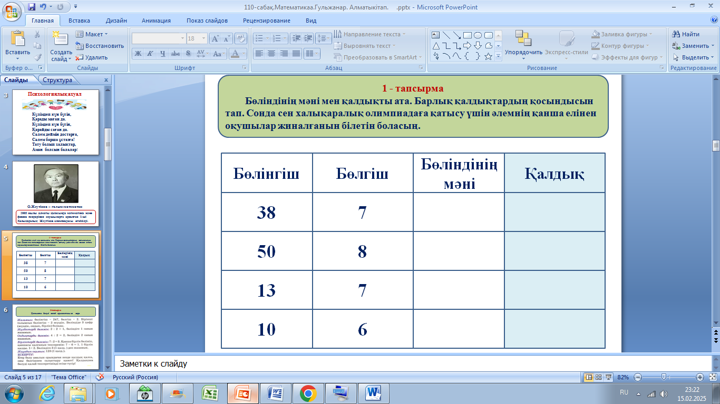
Task: Align text to the left
Action: 259,53
